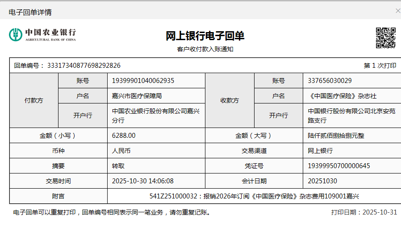Select the receipt number 33317340877698292826
401x227 pixels.
point(87,66)
